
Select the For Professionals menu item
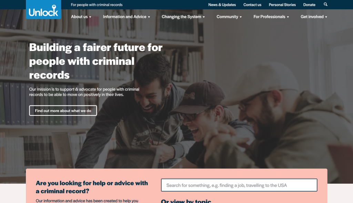point(269,17)
